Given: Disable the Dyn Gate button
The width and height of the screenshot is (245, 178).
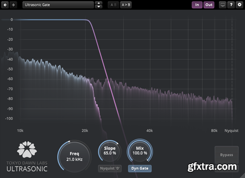Looking at the screenshot, I should pos(140,168).
